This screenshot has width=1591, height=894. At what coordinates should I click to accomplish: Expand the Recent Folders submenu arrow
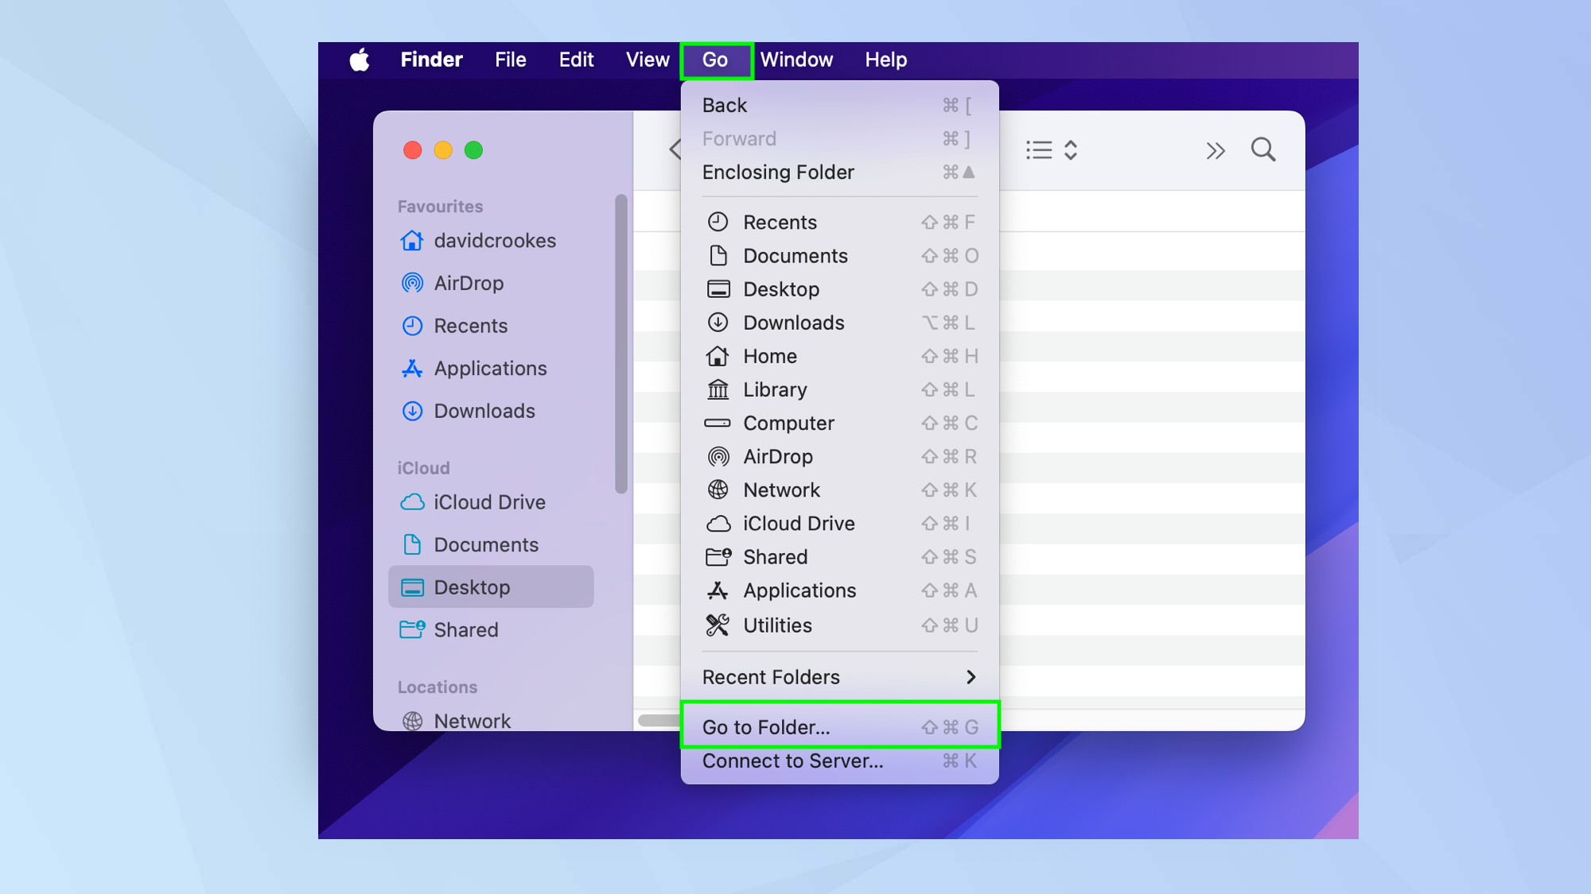click(971, 677)
